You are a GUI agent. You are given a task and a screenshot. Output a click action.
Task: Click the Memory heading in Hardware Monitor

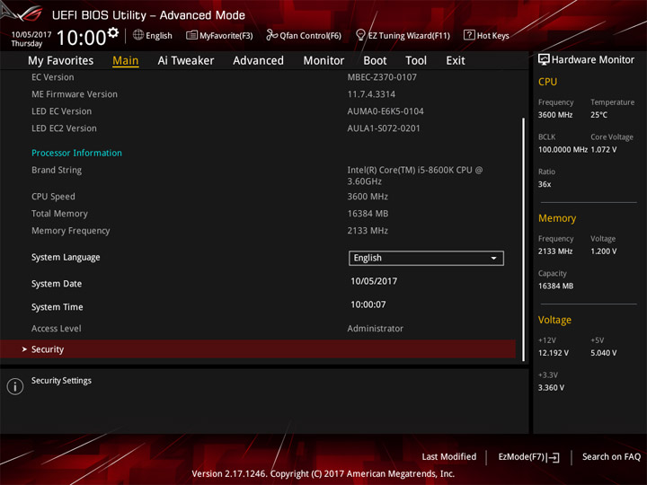pyautogui.click(x=557, y=218)
